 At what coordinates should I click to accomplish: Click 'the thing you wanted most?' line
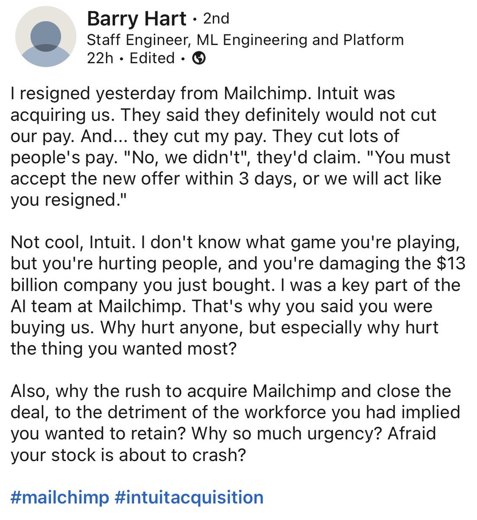click(123, 349)
